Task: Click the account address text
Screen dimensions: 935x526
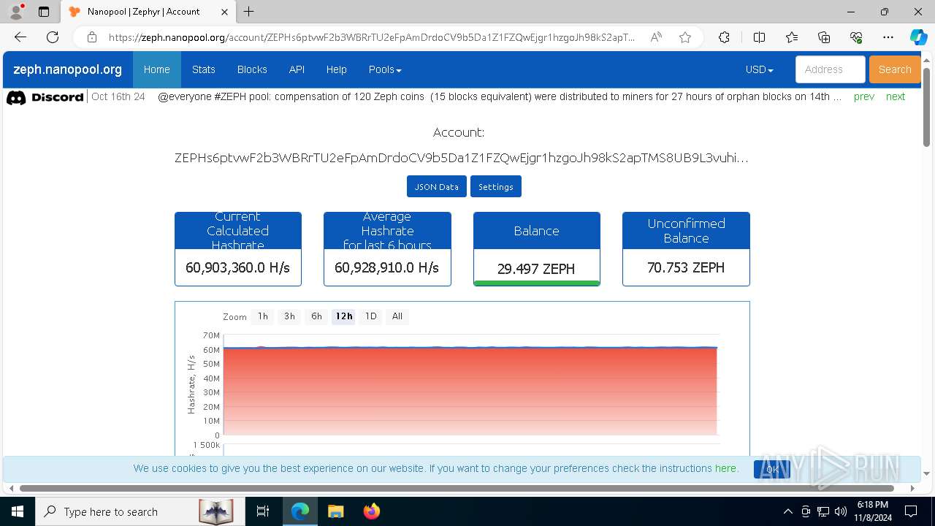Action: pyautogui.click(x=462, y=158)
